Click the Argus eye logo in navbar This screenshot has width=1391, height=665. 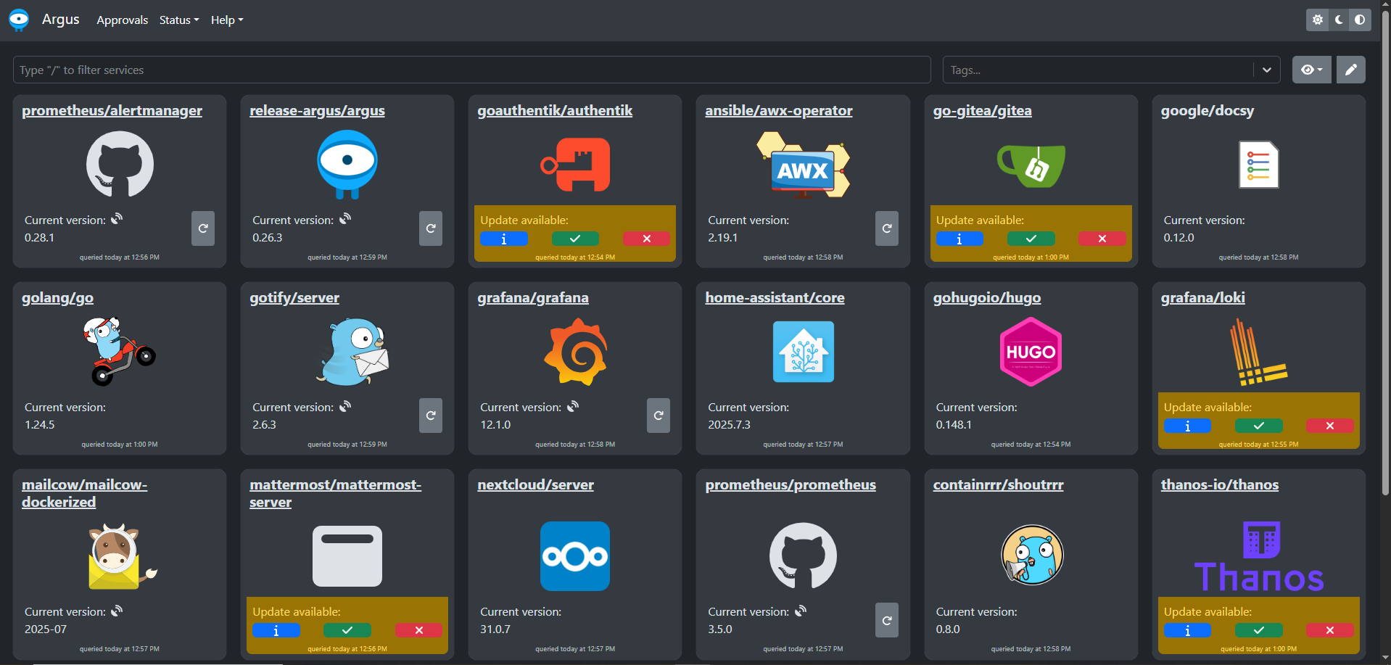click(19, 20)
